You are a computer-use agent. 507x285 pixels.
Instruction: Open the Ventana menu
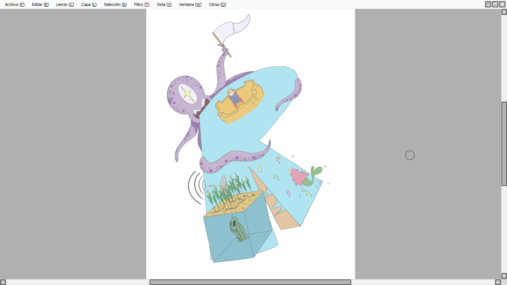point(190,4)
